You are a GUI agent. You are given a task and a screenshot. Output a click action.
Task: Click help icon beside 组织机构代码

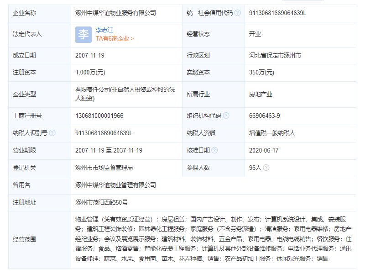[226, 116]
